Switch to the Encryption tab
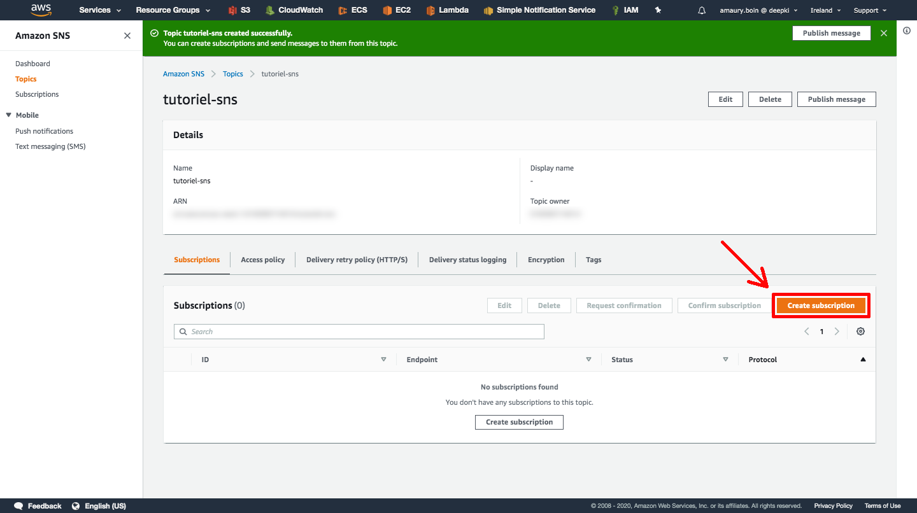 click(x=546, y=260)
